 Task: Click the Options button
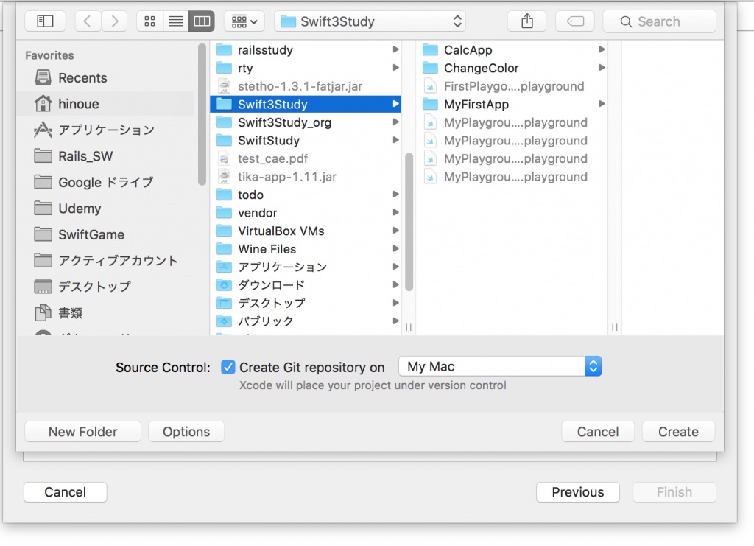click(x=186, y=432)
